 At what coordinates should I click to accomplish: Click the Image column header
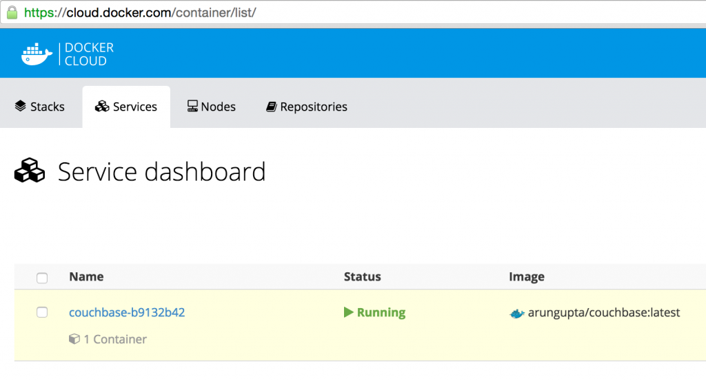(x=526, y=276)
